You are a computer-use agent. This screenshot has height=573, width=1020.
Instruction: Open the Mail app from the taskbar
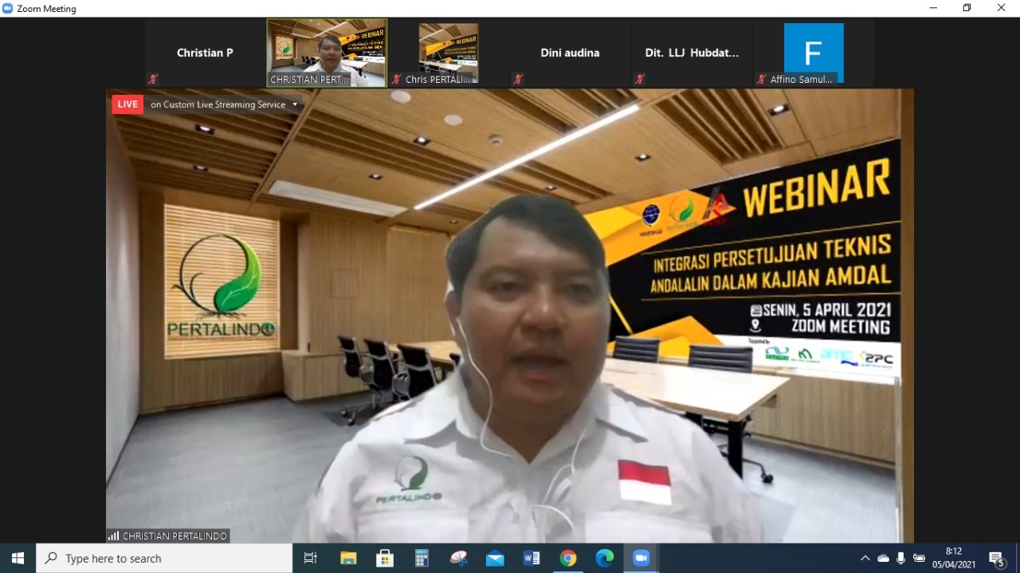(x=495, y=559)
